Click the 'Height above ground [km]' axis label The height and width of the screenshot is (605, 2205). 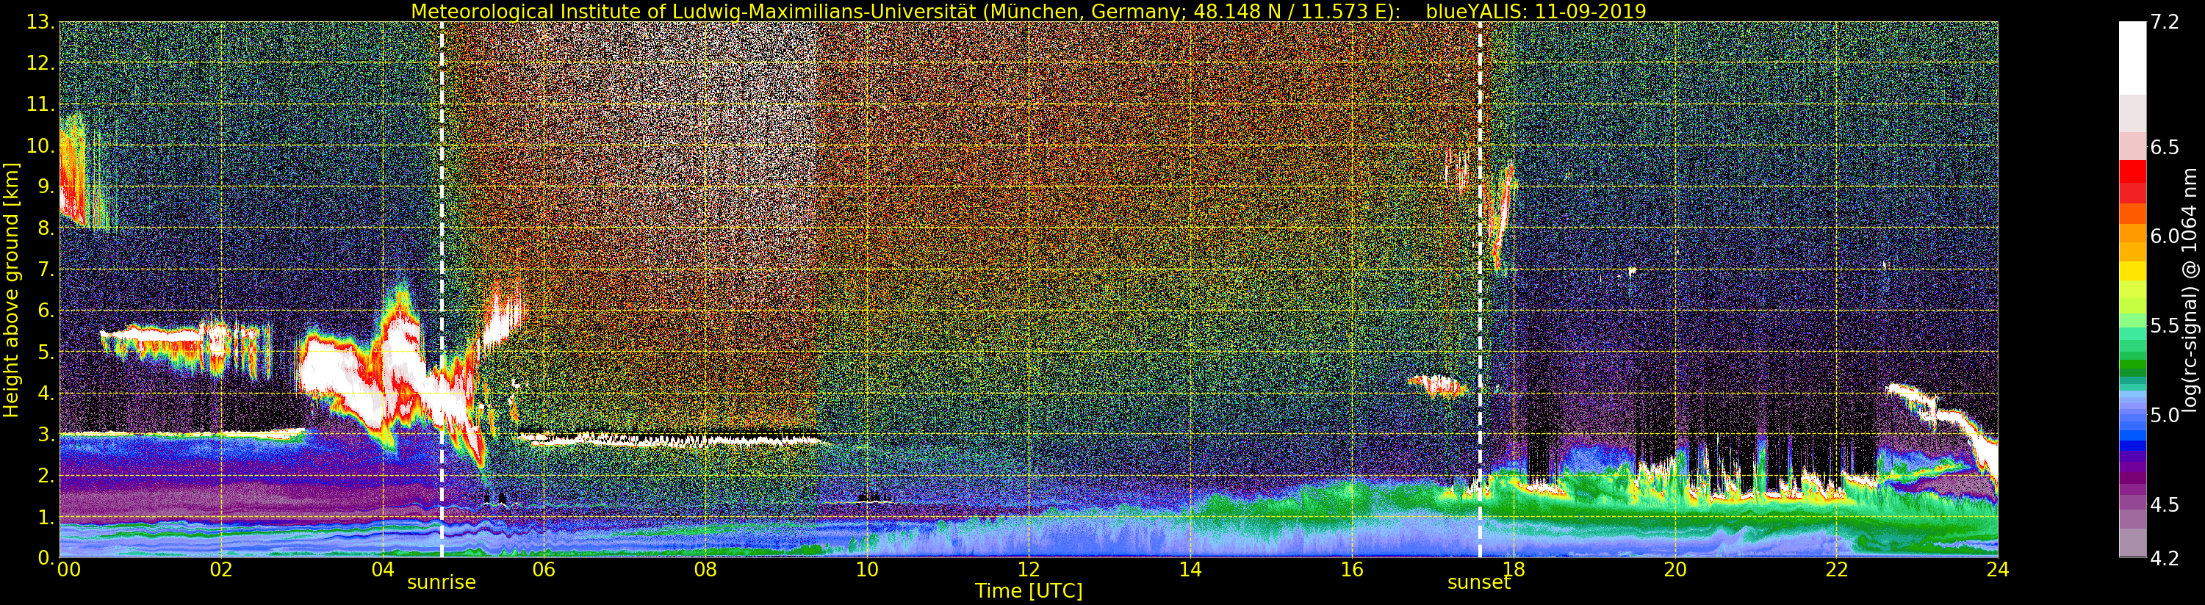(x=11, y=289)
